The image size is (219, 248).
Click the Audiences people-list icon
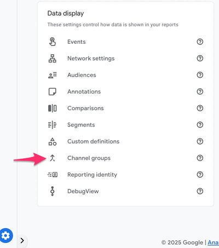(53, 75)
